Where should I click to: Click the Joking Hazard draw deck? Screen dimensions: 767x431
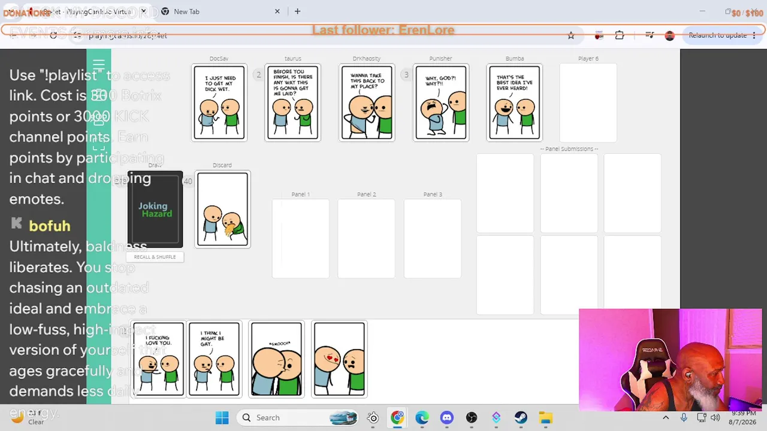tap(155, 210)
